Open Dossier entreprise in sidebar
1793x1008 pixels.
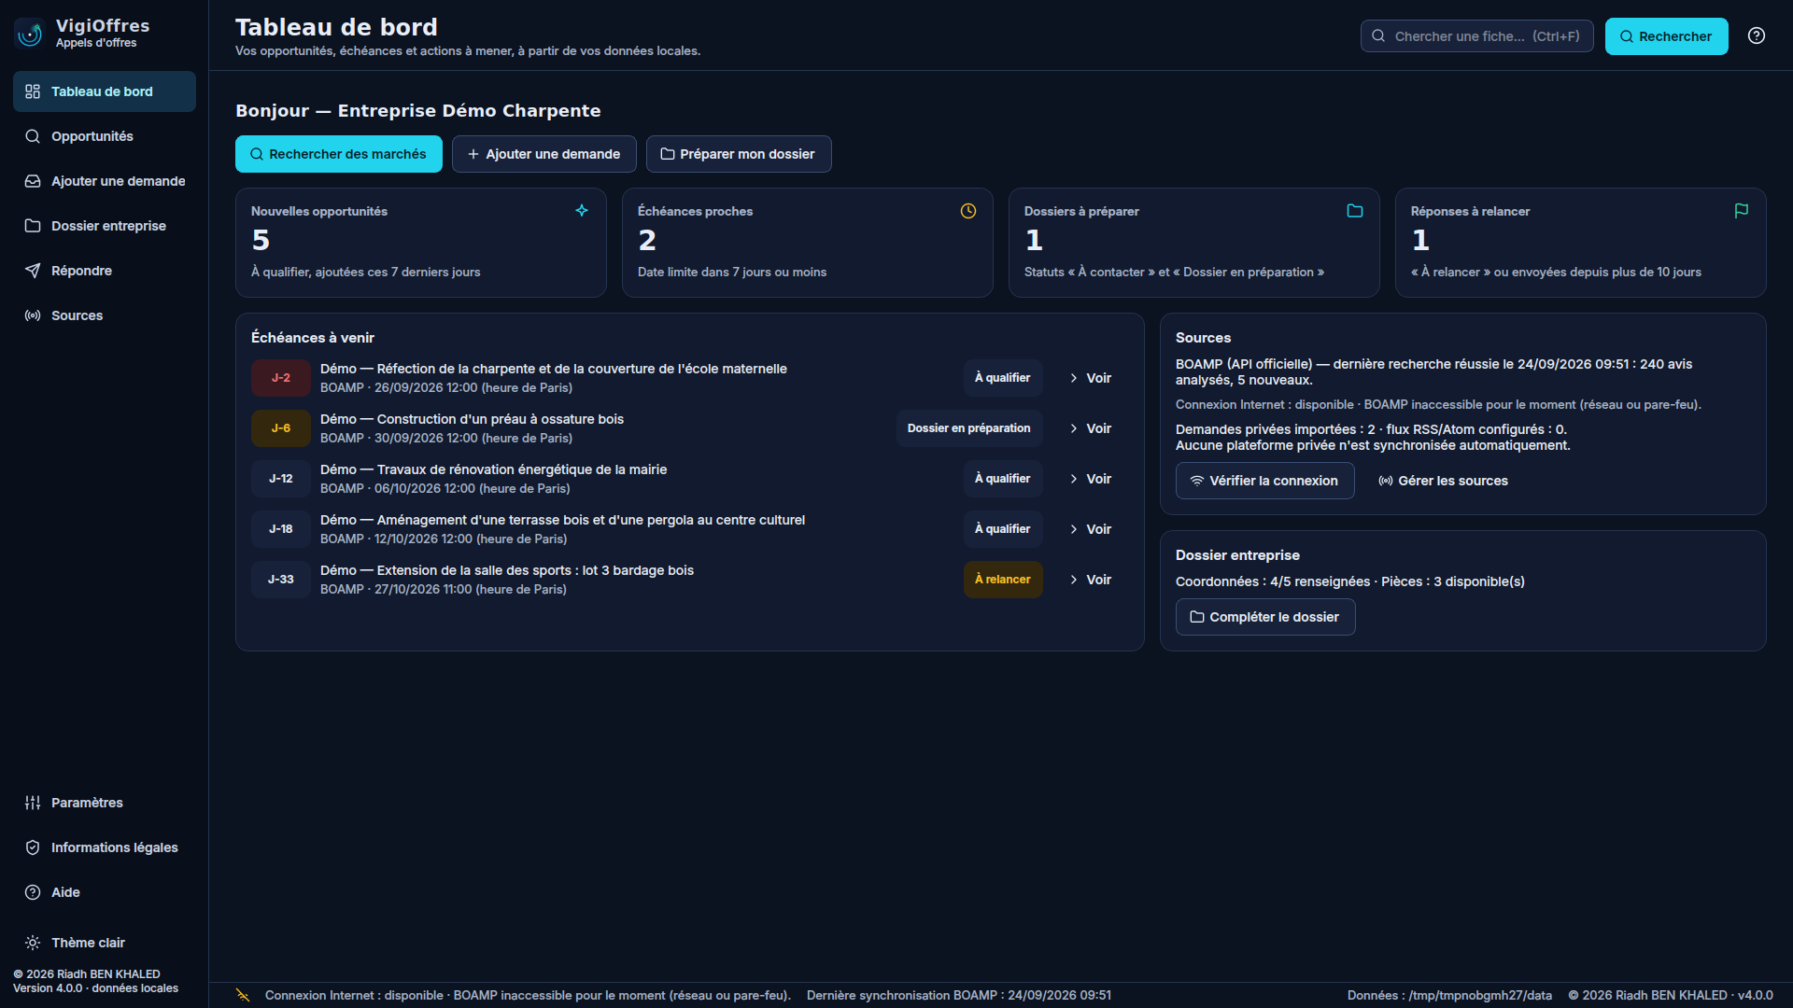point(105,226)
